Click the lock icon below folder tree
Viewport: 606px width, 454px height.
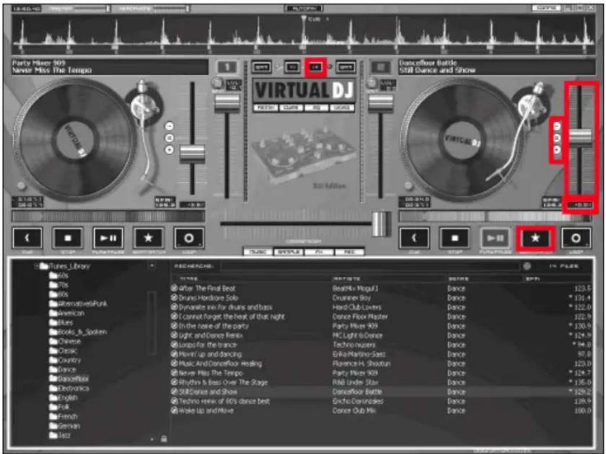tap(164, 438)
